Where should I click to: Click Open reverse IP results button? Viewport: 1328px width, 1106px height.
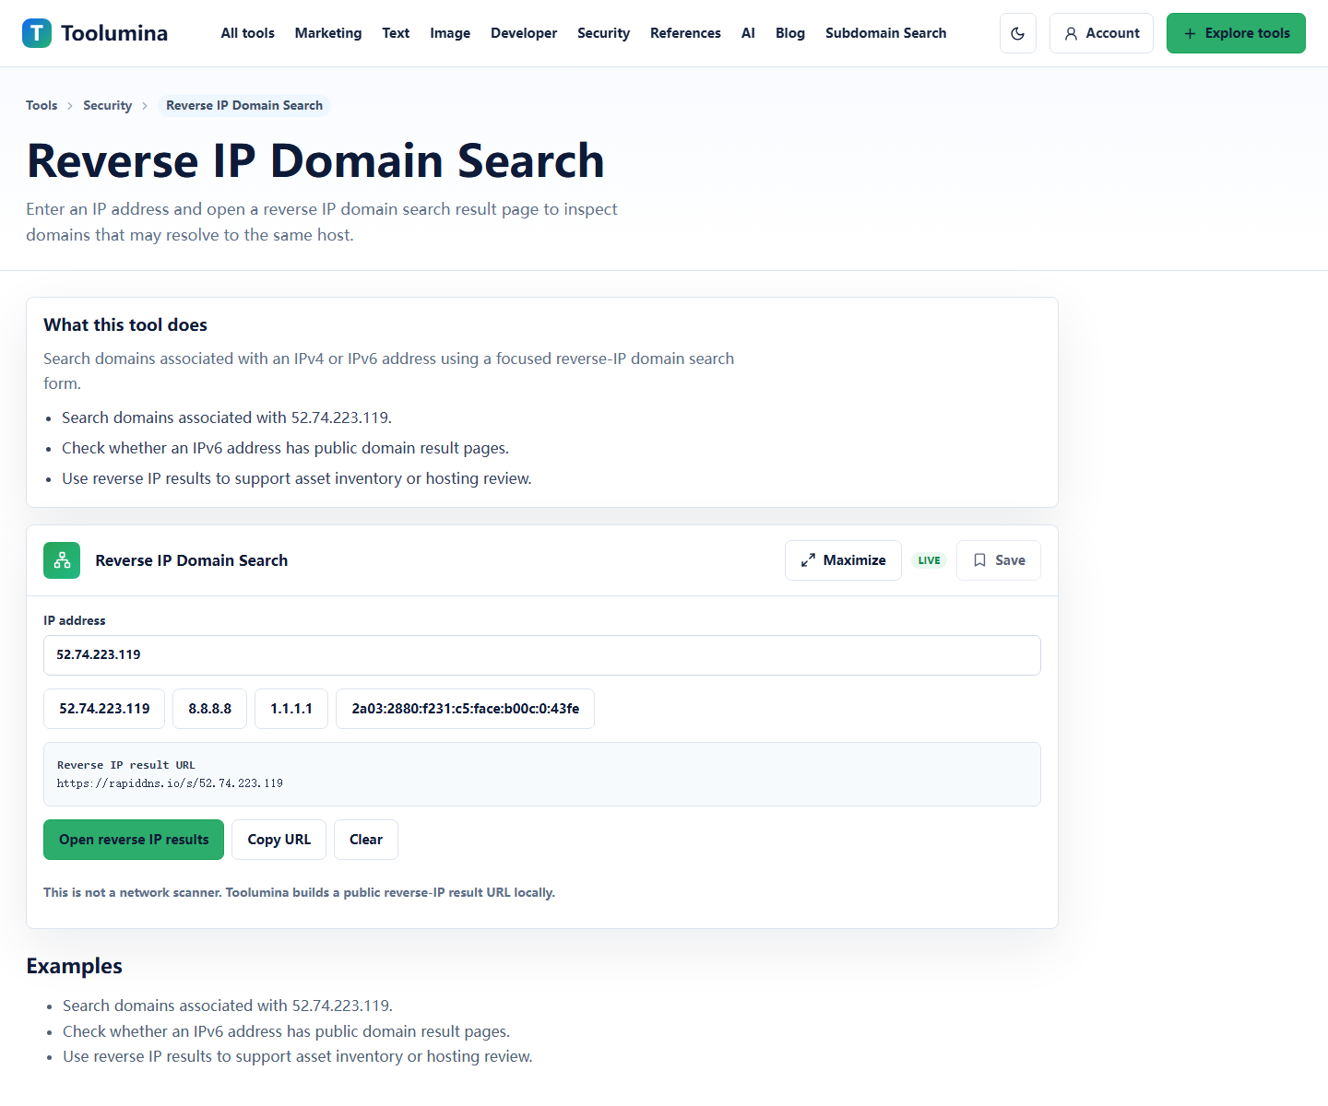(134, 840)
